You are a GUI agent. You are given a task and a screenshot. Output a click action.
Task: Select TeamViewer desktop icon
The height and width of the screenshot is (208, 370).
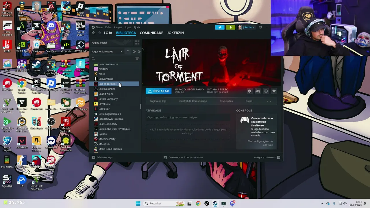click(51, 143)
